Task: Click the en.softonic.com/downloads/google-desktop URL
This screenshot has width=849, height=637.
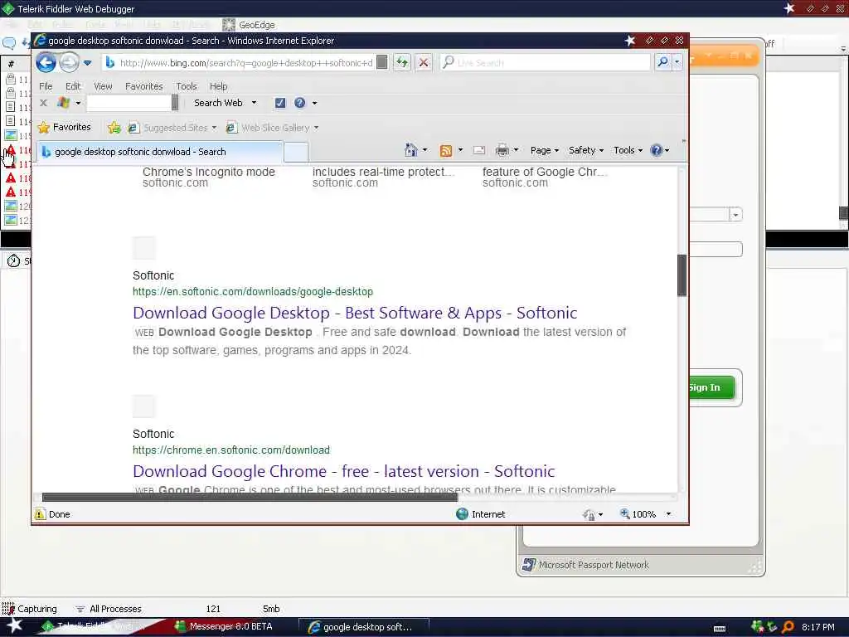Action: coord(253,291)
